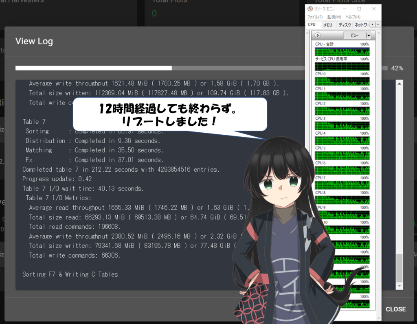This screenshot has width=417, height=324.
Task: Select the CPU tab in Resource Monitor
Action: [312, 24]
